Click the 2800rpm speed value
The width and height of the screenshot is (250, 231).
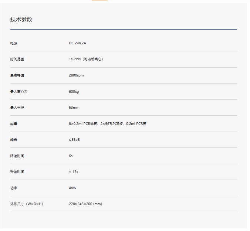click(76, 75)
